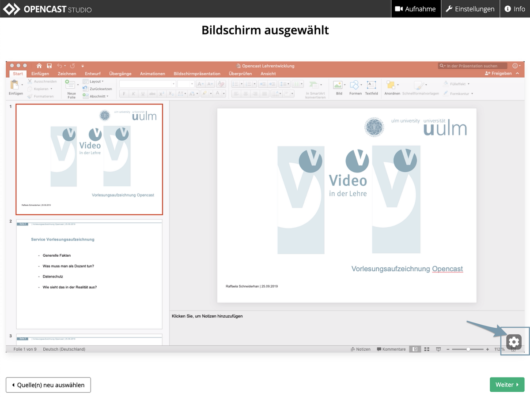
Task: Select slide 1 thumbnail in slide panel
Action: point(89,160)
